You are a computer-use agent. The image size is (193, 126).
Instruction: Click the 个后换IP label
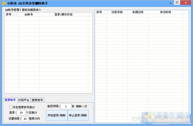[x=32, y=113]
